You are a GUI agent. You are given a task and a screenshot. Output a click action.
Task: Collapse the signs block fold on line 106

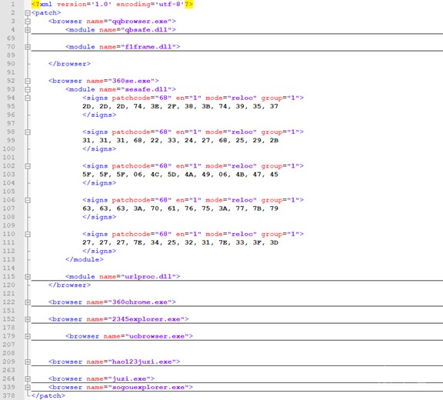click(28, 200)
